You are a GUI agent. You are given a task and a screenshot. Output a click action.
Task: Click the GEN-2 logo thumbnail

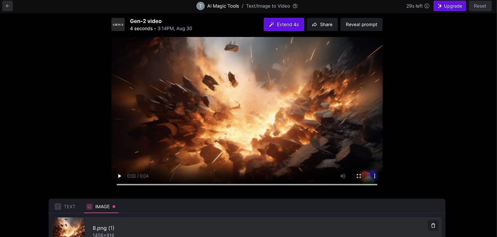pos(118,24)
